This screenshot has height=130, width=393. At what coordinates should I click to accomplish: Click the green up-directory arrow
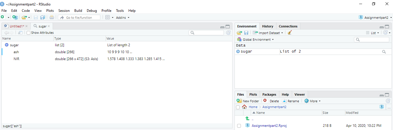click(x=247, y=118)
